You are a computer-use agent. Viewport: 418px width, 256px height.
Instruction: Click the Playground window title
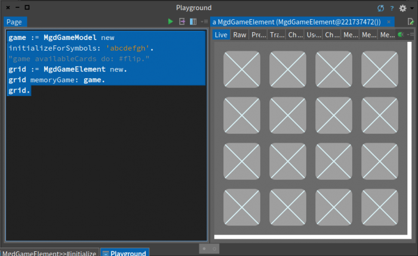(194, 8)
